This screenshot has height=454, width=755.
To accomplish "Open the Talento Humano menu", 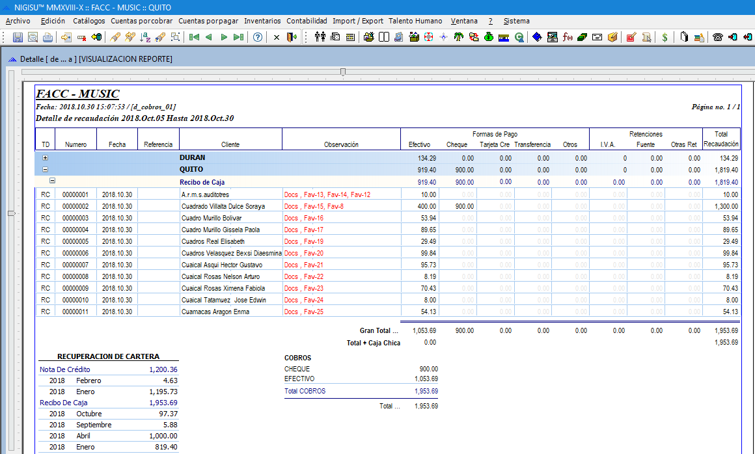I will [415, 21].
